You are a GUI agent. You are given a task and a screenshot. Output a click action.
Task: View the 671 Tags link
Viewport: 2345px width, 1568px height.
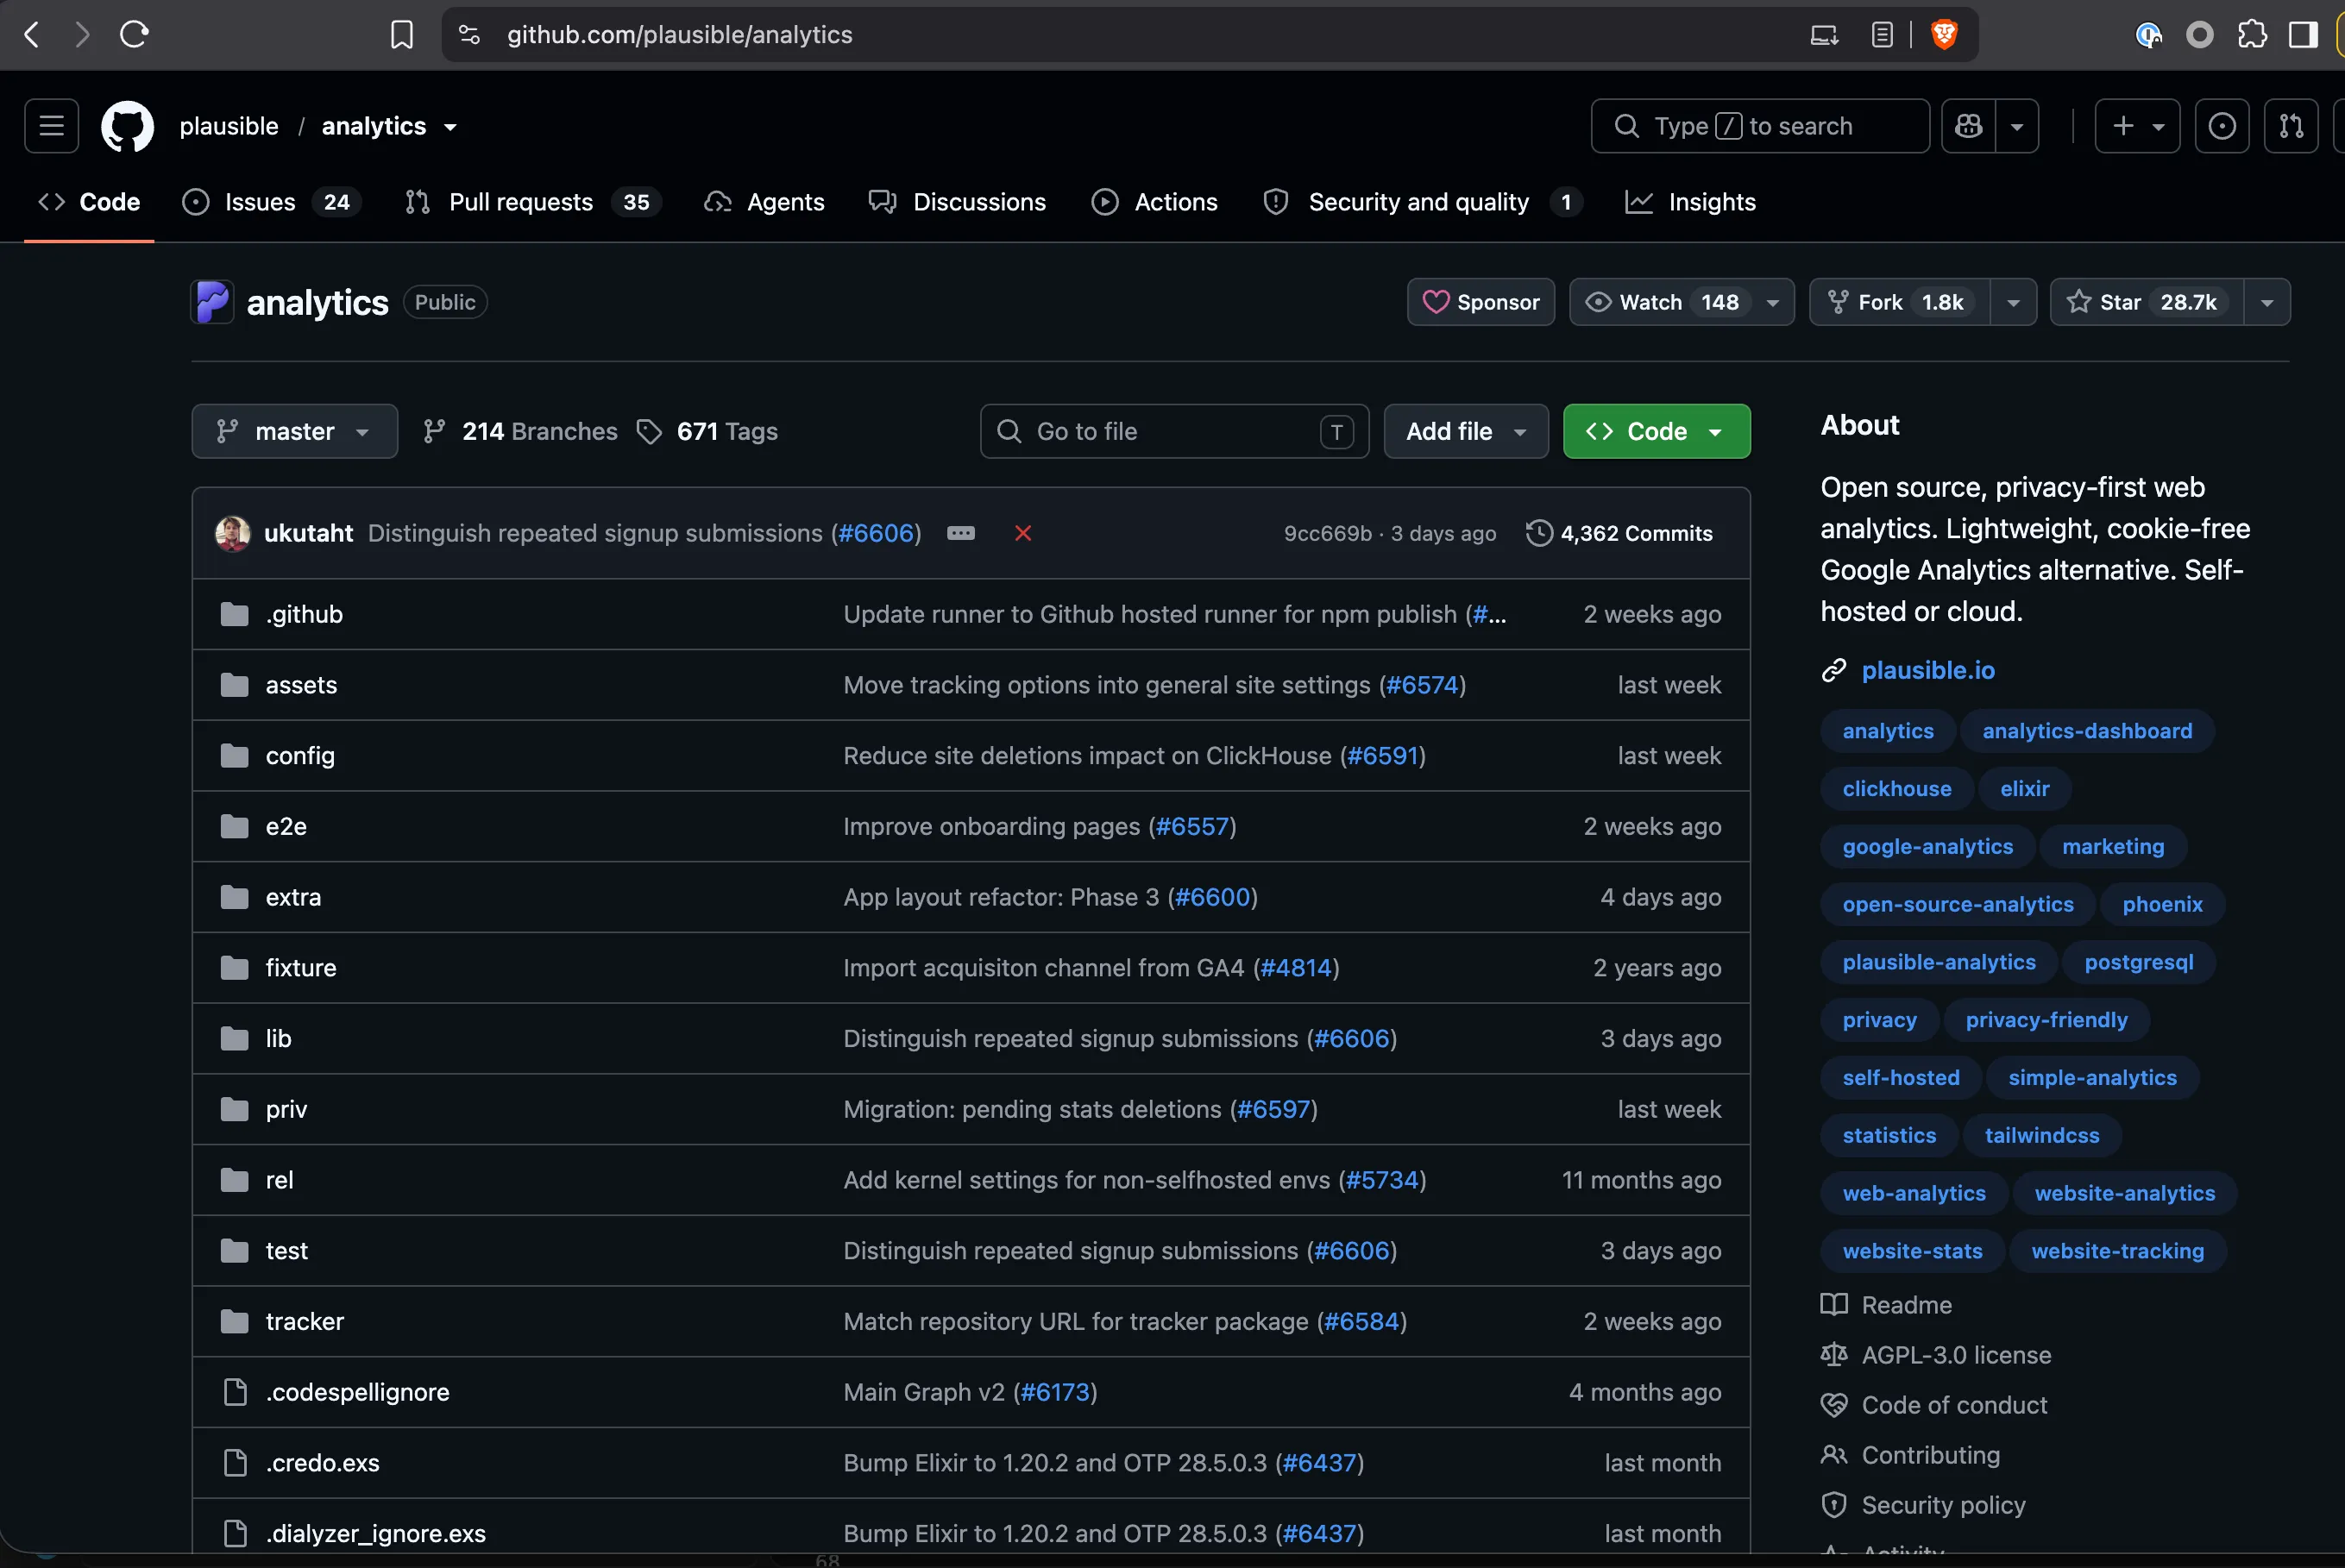[x=707, y=431]
